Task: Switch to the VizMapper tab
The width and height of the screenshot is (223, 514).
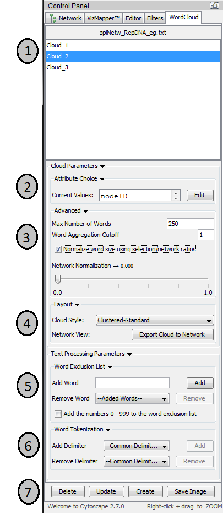Action: (x=104, y=18)
